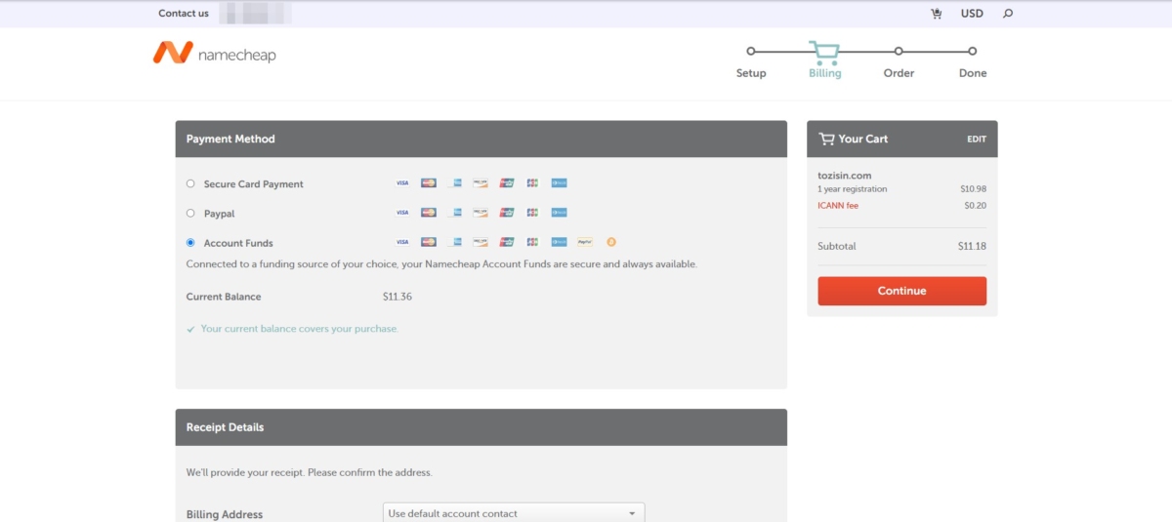The image size is (1172, 522).
Task: Click tozisin.com domain in cart
Action: tap(844, 176)
